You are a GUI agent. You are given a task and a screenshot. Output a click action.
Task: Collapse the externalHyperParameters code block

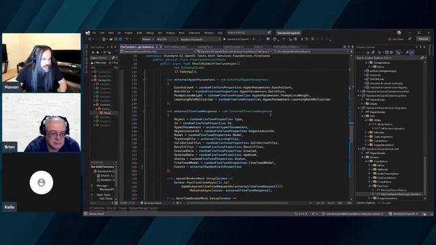click(x=144, y=80)
